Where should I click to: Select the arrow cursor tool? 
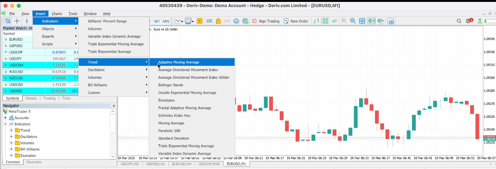click(8, 21)
